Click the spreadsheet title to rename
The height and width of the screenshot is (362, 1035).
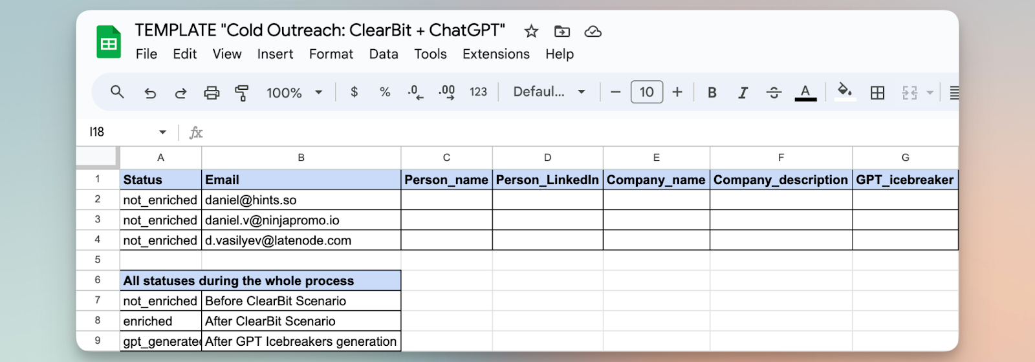point(320,30)
